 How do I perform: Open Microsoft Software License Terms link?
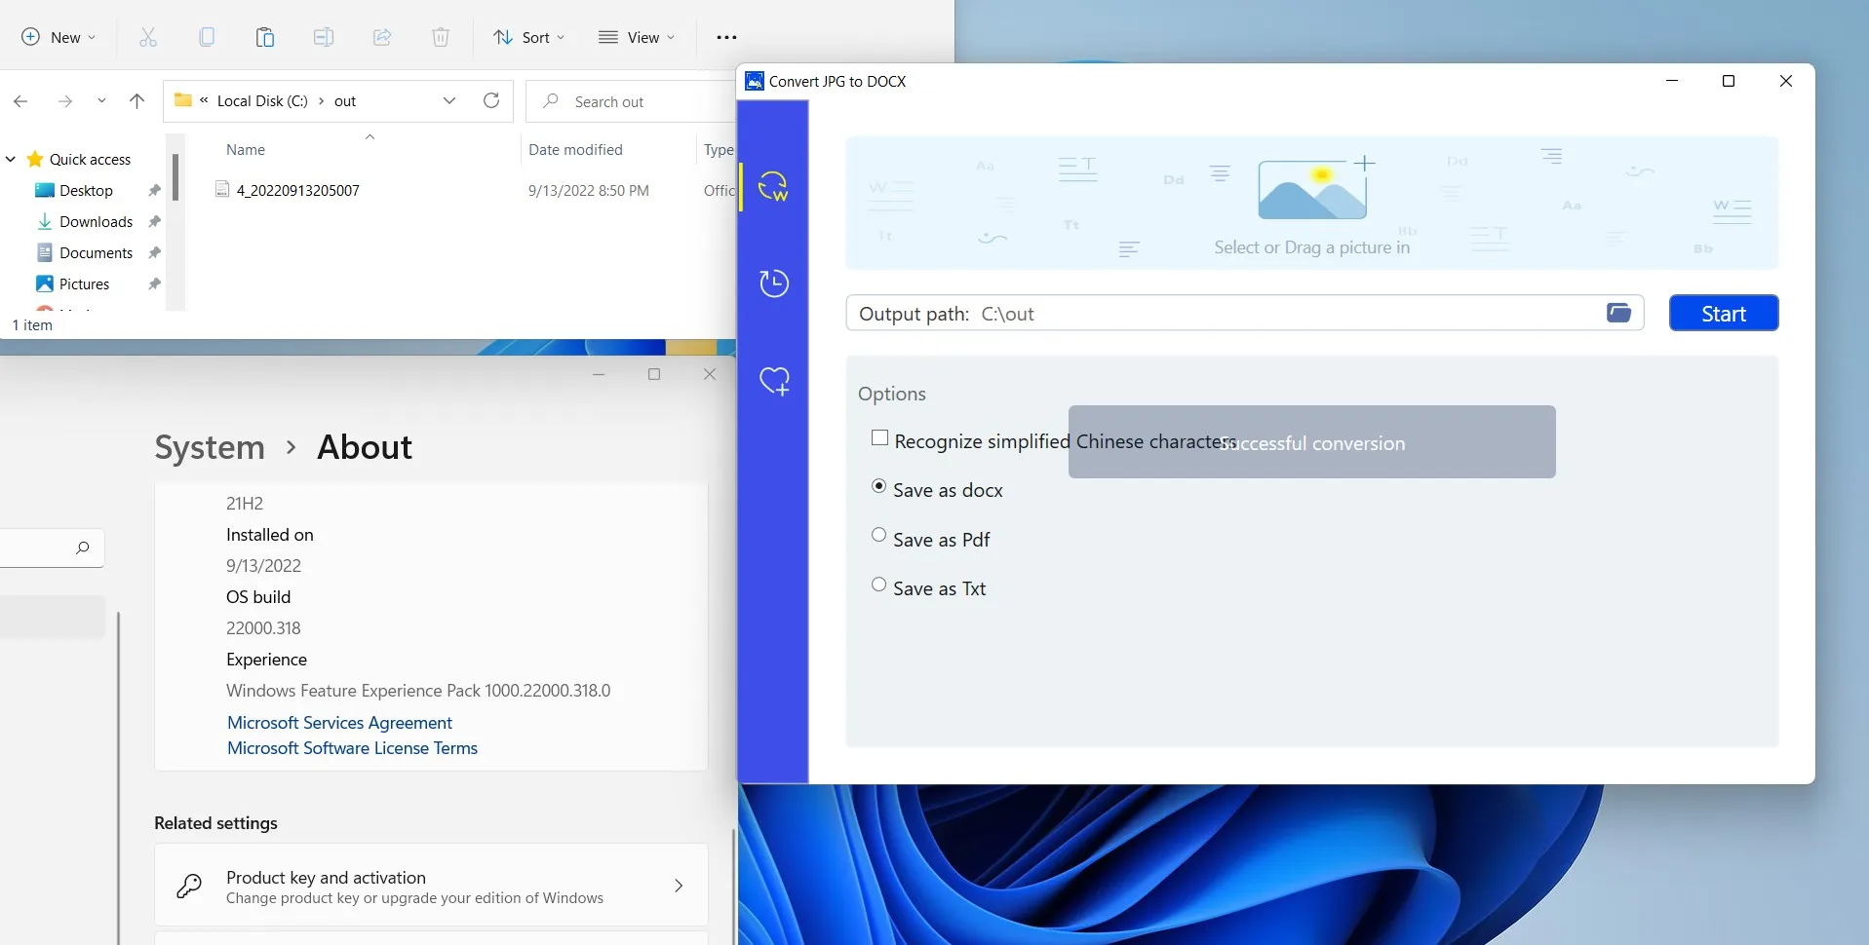pyautogui.click(x=352, y=748)
